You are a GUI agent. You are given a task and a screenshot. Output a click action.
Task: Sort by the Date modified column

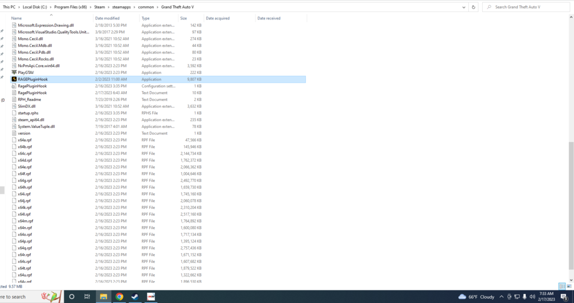pyautogui.click(x=117, y=18)
